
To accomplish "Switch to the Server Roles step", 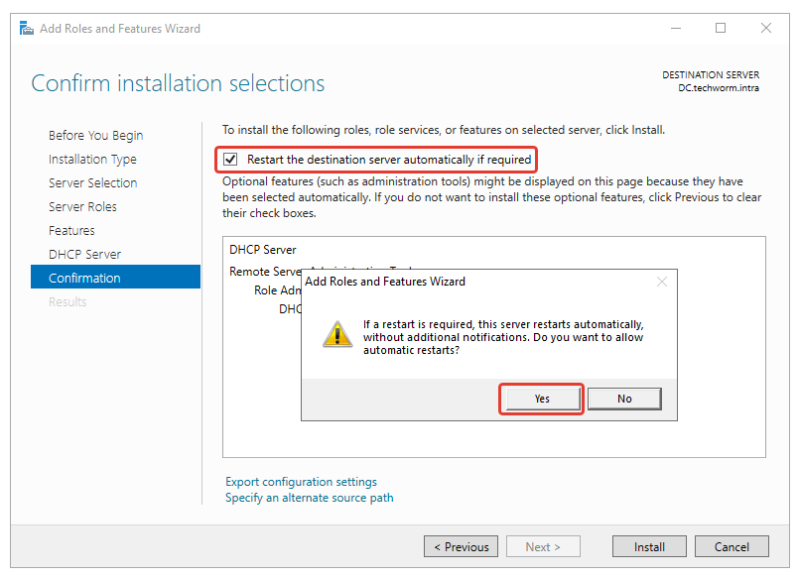I will 82,207.
